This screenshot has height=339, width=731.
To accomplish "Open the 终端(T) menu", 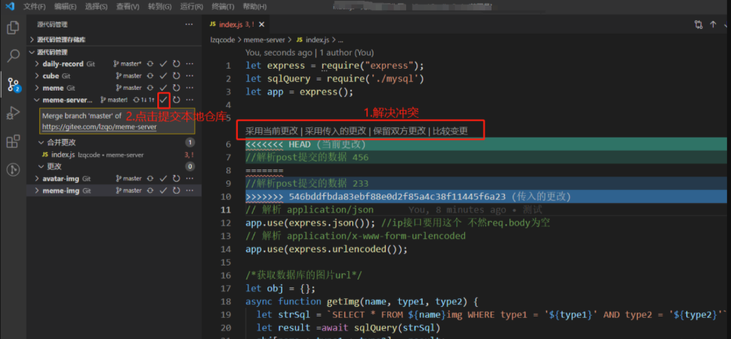I will tap(222, 6).
